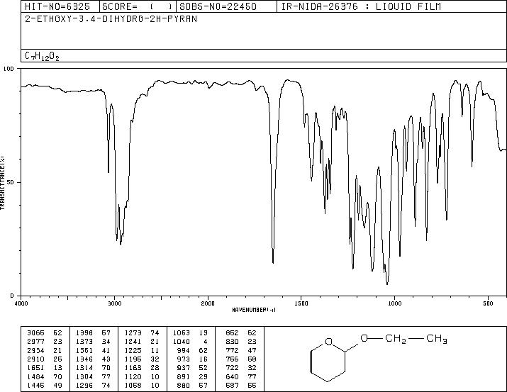Click the pyran ring in the structure diagram
Viewport: 507px width, 392px height.
click(328, 360)
